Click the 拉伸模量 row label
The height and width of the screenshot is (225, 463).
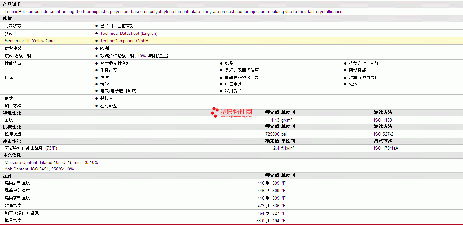(x=13, y=134)
